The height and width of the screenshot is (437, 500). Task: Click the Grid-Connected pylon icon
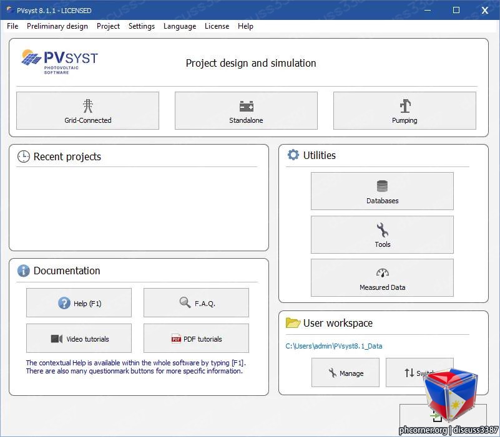(x=87, y=106)
